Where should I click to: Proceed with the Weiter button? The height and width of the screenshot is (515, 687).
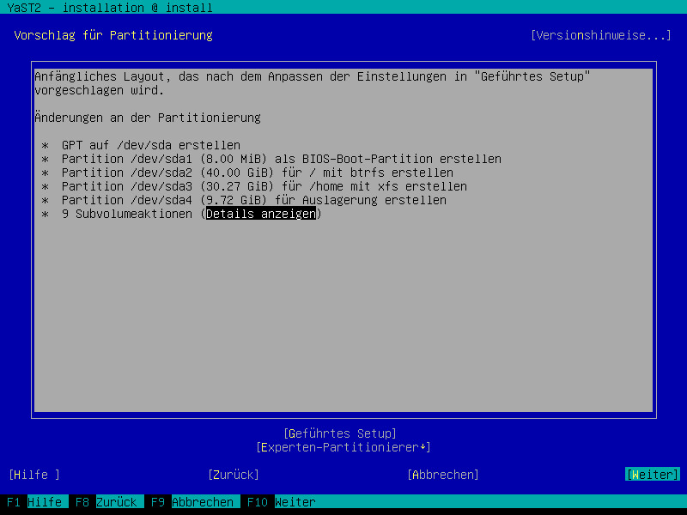(653, 475)
